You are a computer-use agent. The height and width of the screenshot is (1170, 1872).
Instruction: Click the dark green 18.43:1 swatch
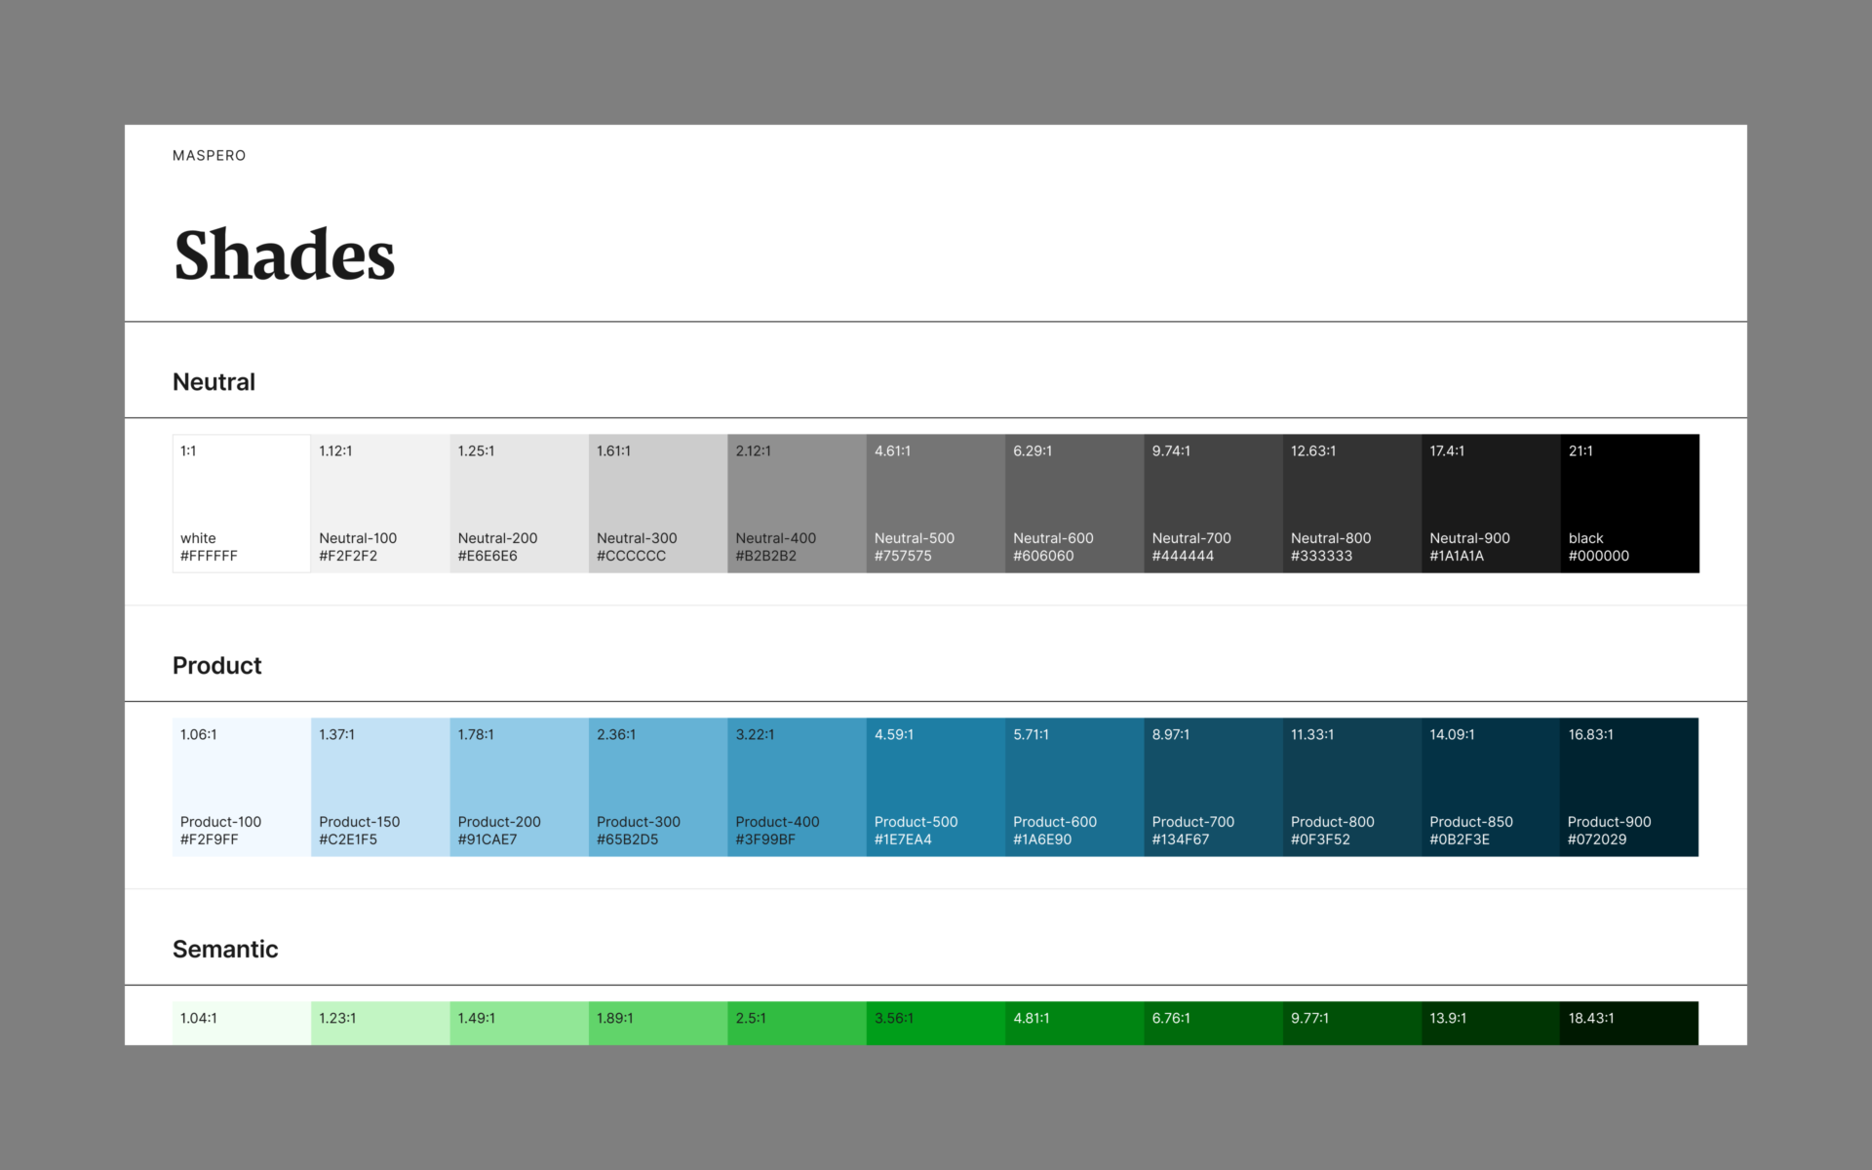click(x=1629, y=1024)
